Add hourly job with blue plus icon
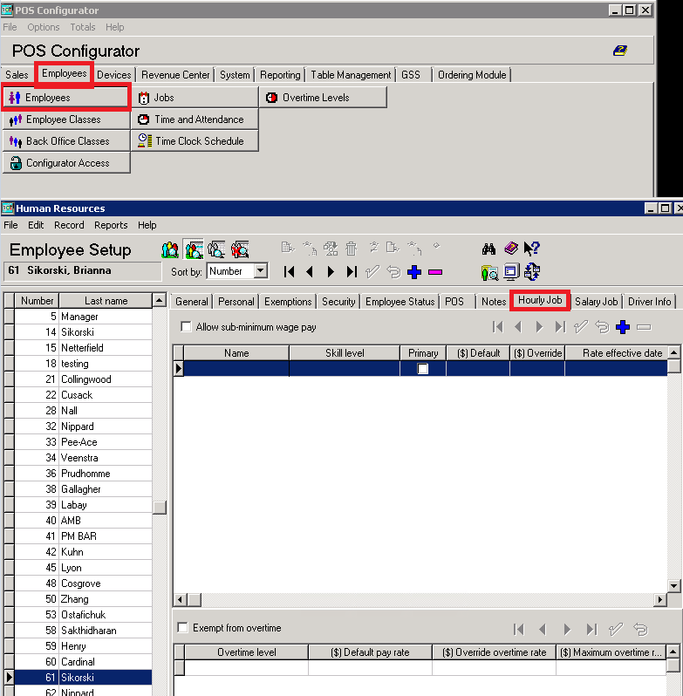Screen dimensions: 683x696 pyautogui.click(x=623, y=327)
